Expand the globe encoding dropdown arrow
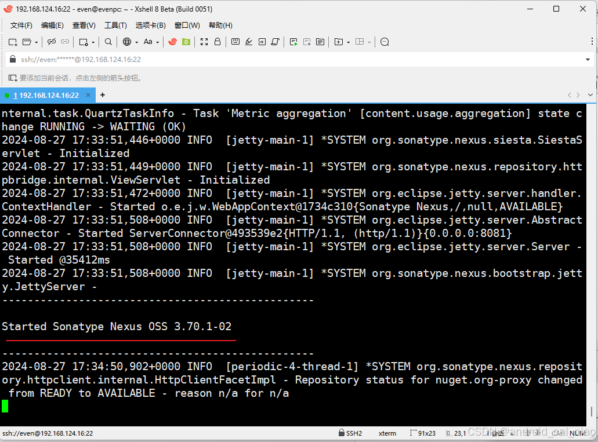Image resolution: width=598 pixels, height=442 pixels. click(136, 42)
